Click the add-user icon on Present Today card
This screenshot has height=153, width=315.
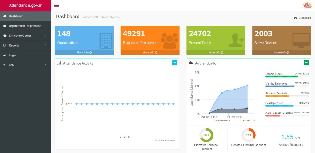(236, 40)
